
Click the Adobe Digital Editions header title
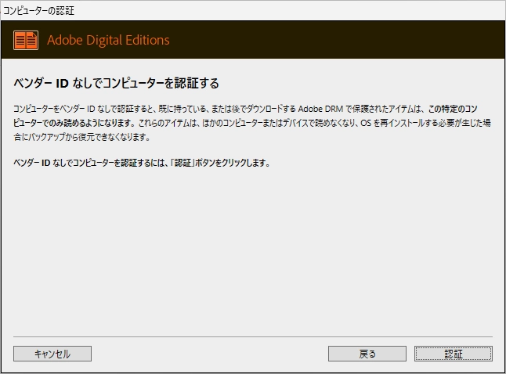(x=108, y=40)
